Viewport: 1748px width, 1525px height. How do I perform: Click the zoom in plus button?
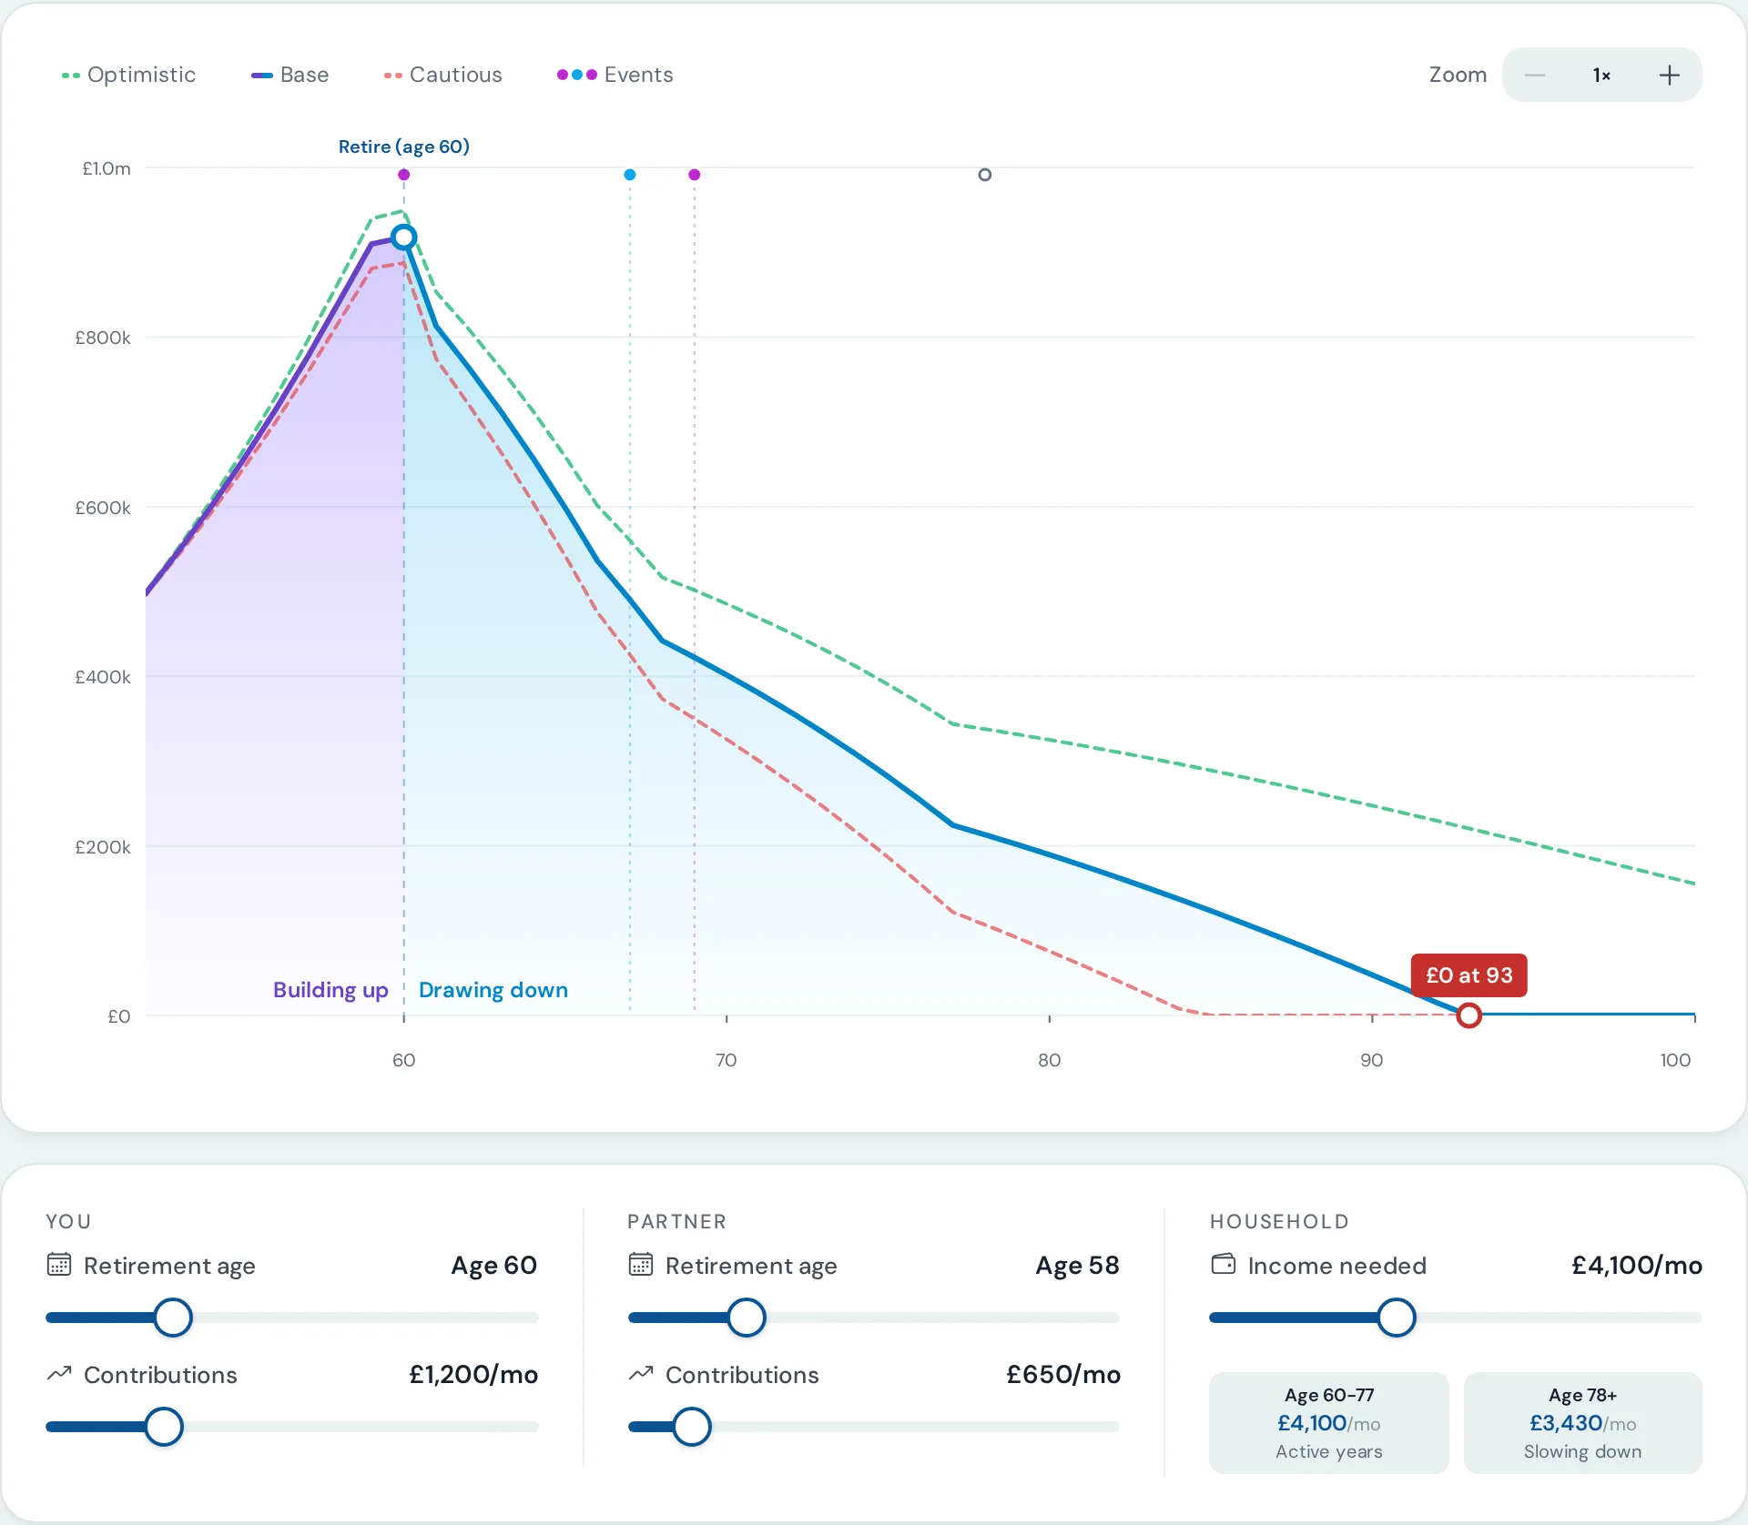1669,76
